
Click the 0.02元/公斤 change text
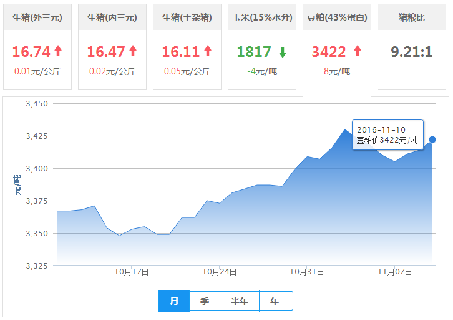point(112,71)
